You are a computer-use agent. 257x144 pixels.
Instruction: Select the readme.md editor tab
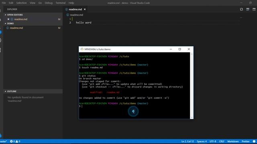(x=75, y=9)
